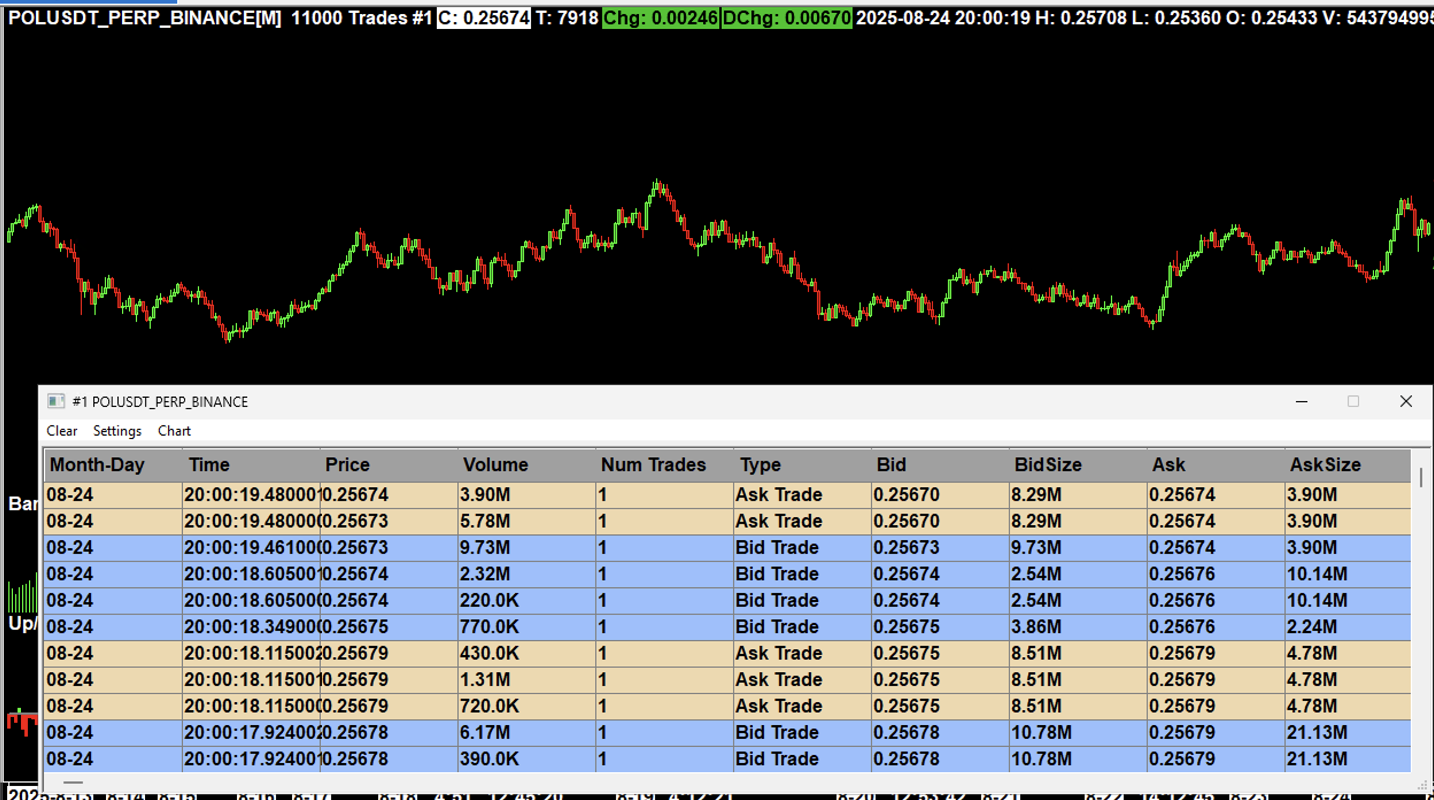
Task: Minimize the POLUSDT_PERP_BINANCE Time and Sales window
Action: (1302, 401)
